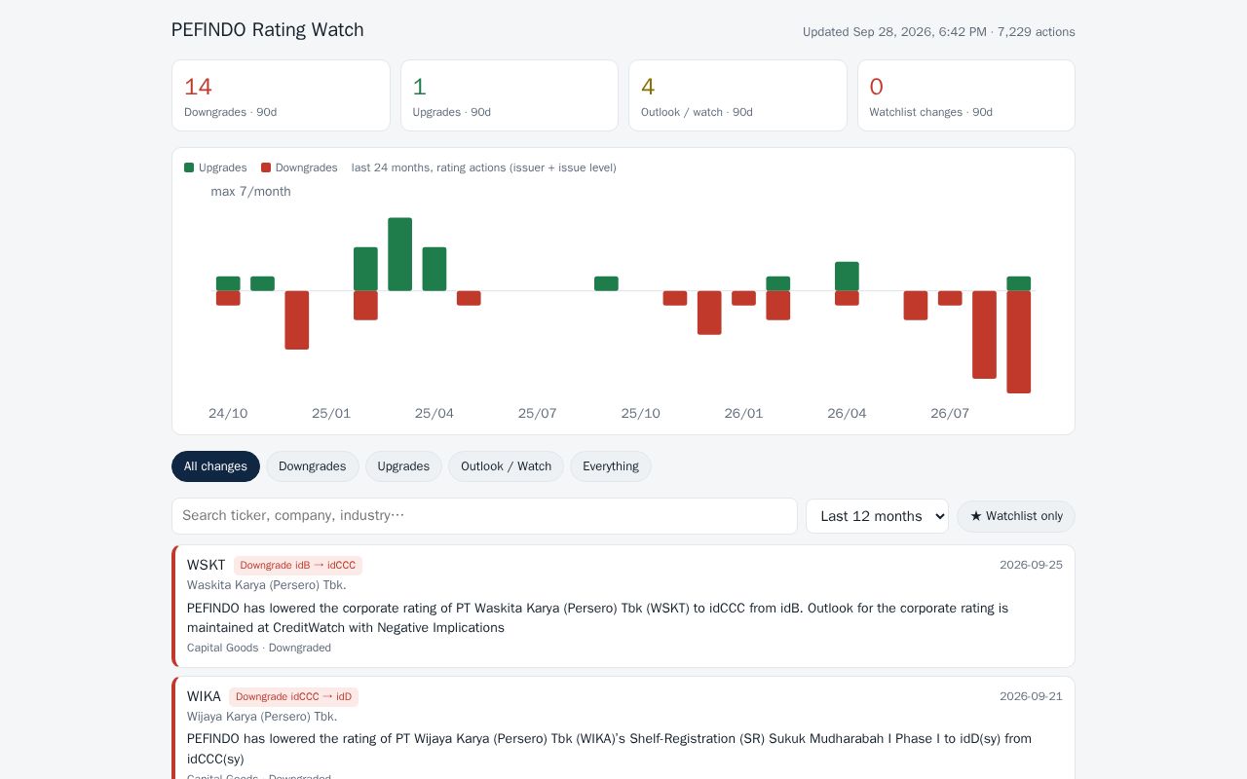The height and width of the screenshot is (779, 1247).
Task: Open the 0 Watchlist changes stat card
Action: [x=966, y=95]
